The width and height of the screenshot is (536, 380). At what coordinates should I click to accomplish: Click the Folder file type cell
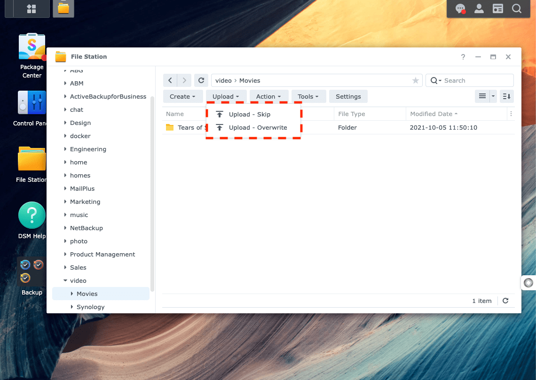click(347, 127)
